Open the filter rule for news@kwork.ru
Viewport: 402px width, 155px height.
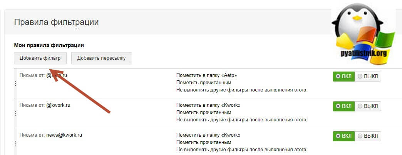51,135
